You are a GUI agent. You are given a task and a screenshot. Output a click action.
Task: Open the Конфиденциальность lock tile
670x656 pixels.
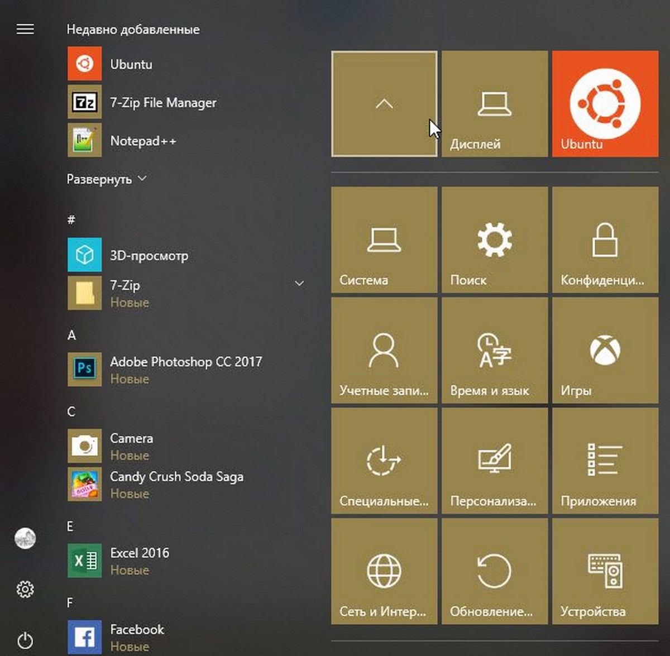605,240
